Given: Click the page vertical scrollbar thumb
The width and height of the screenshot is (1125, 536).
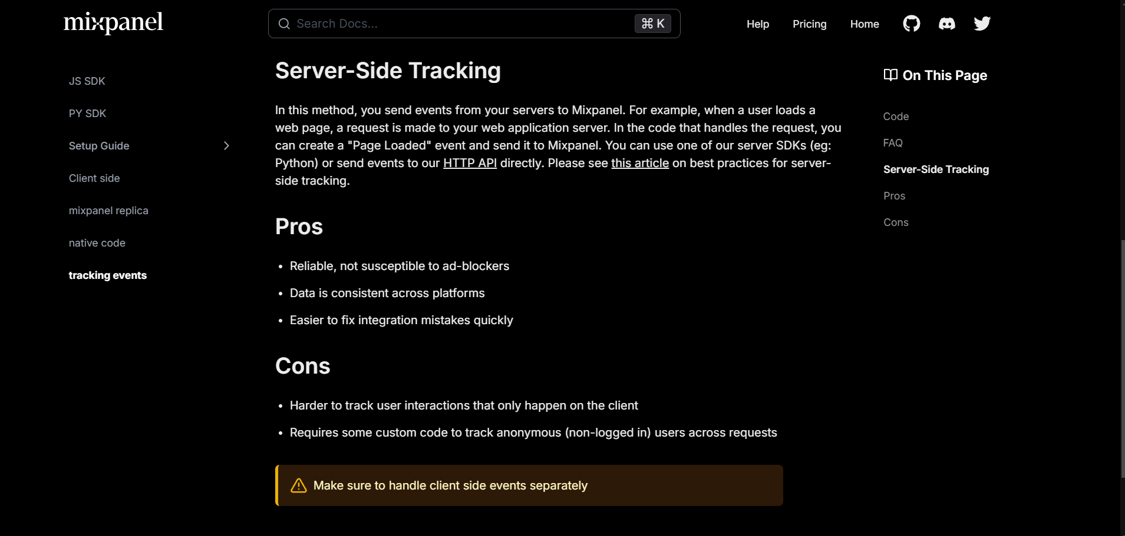Looking at the screenshot, I should pyautogui.click(x=1123, y=359).
